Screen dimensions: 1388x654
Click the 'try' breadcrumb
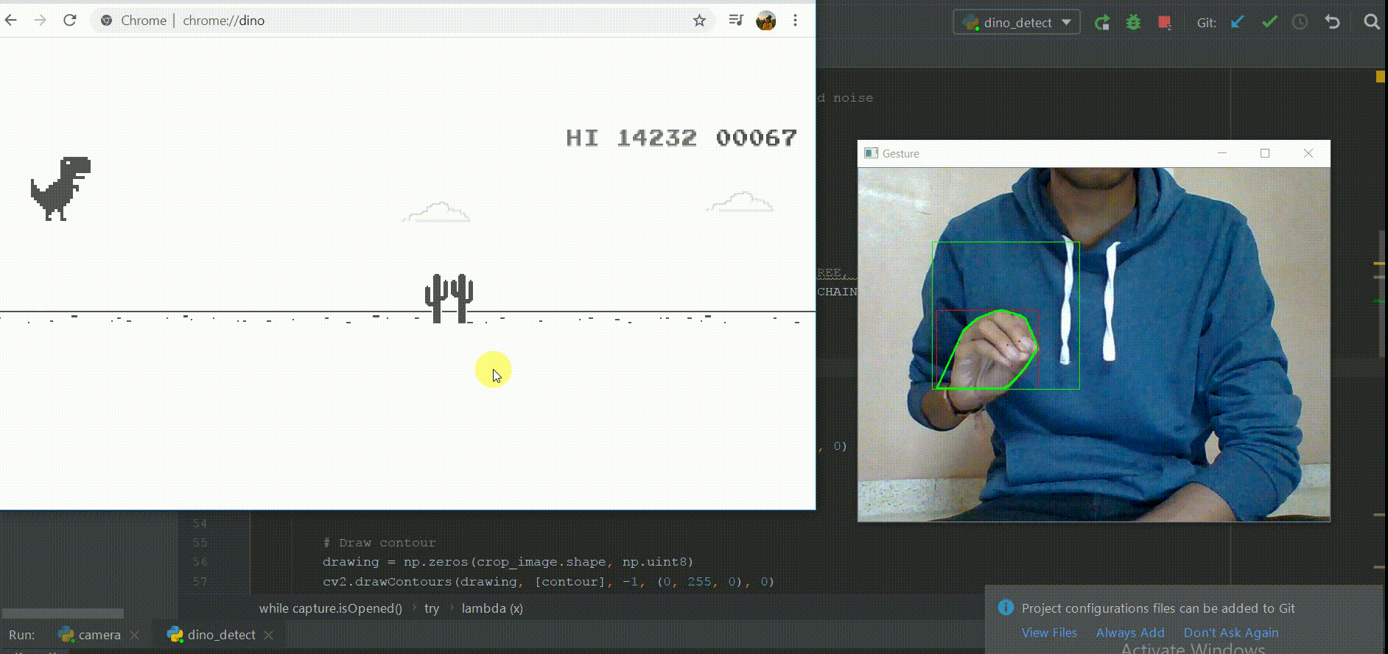tap(432, 608)
